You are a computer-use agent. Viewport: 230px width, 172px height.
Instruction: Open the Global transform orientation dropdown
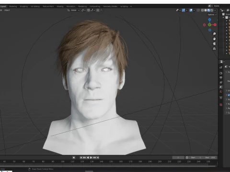click(x=73, y=10)
